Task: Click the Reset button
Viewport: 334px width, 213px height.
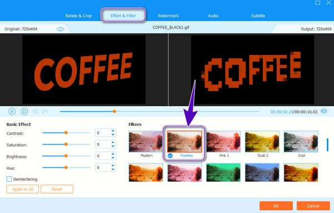Action: pos(57,189)
